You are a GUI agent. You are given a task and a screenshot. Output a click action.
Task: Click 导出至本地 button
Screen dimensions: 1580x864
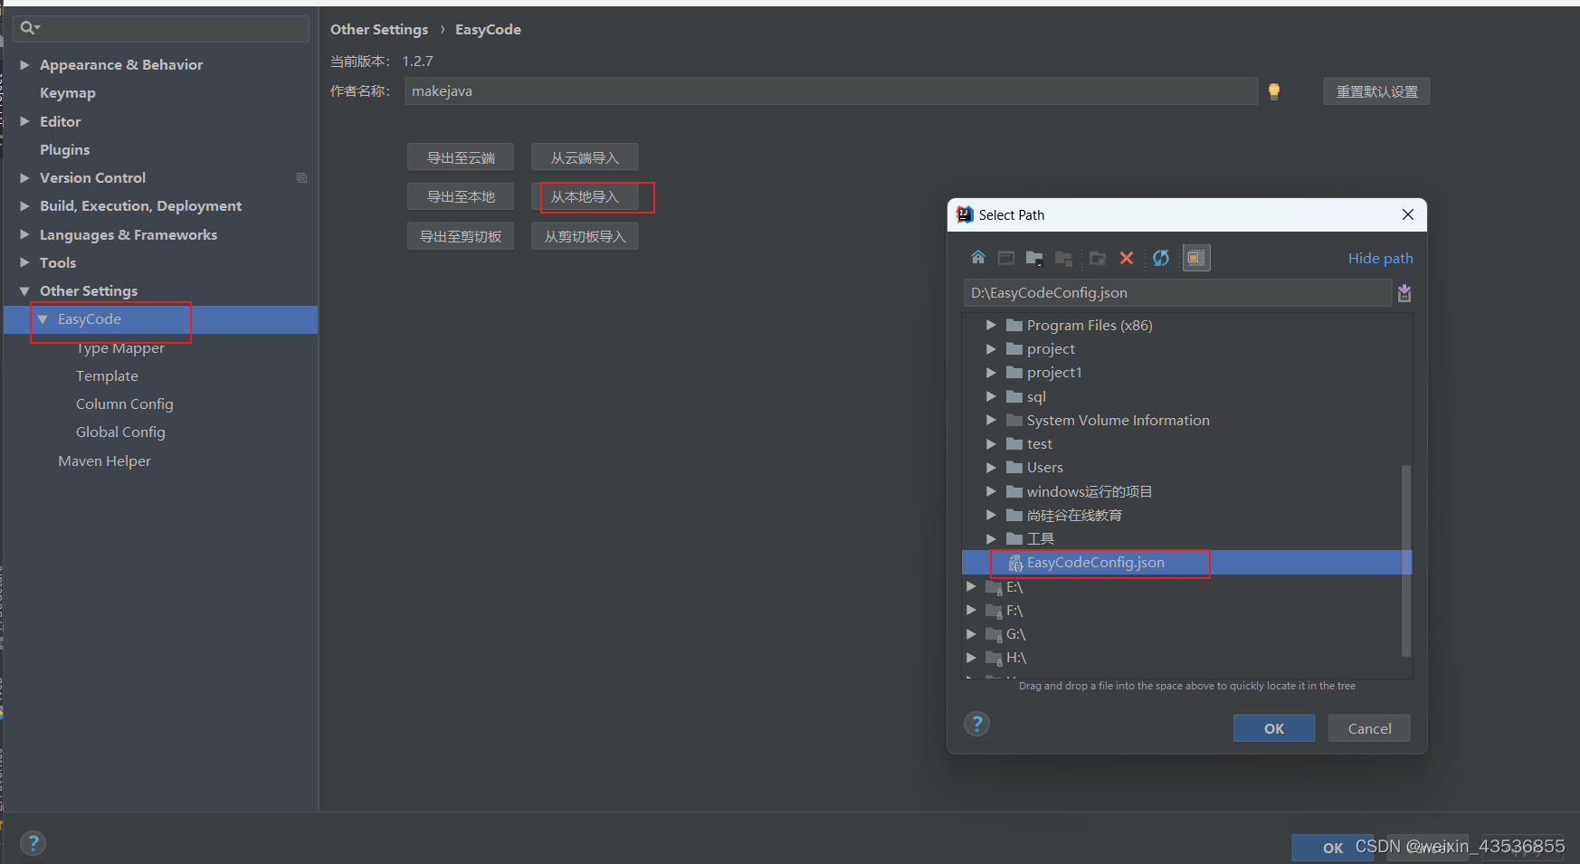click(x=461, y=196)
